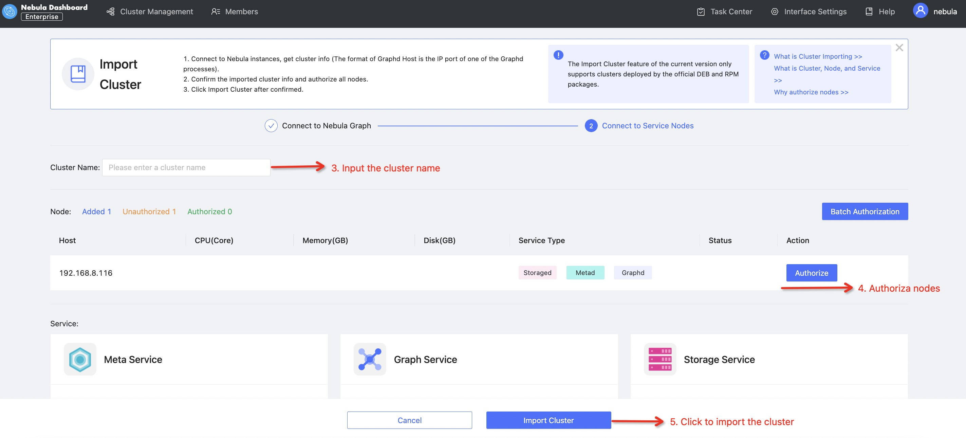Image resolution: width=966 pixels, height=438 pixels.
Task: Click the Members people icon
Action: coord(216,12)
